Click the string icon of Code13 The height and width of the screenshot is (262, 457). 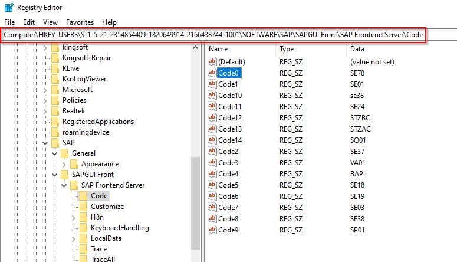point(212,129)
